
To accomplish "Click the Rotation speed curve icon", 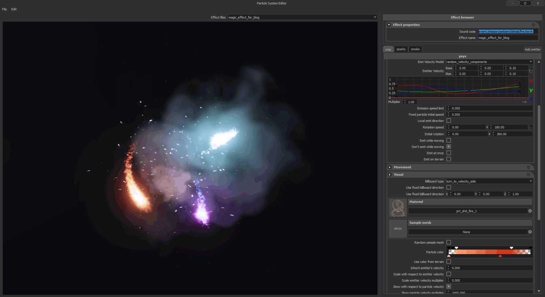I will (x=530, y=127).
